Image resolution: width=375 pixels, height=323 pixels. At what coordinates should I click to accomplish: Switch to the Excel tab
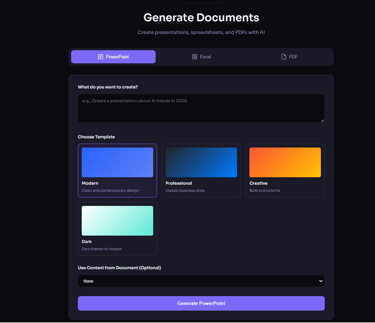(x=201, y=57)
